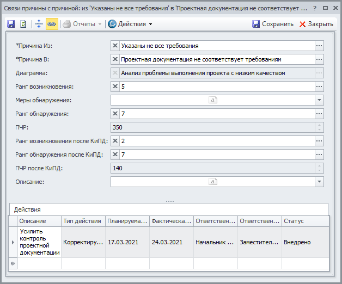Open the Действия dropdown menu

[x=130, y=24]
